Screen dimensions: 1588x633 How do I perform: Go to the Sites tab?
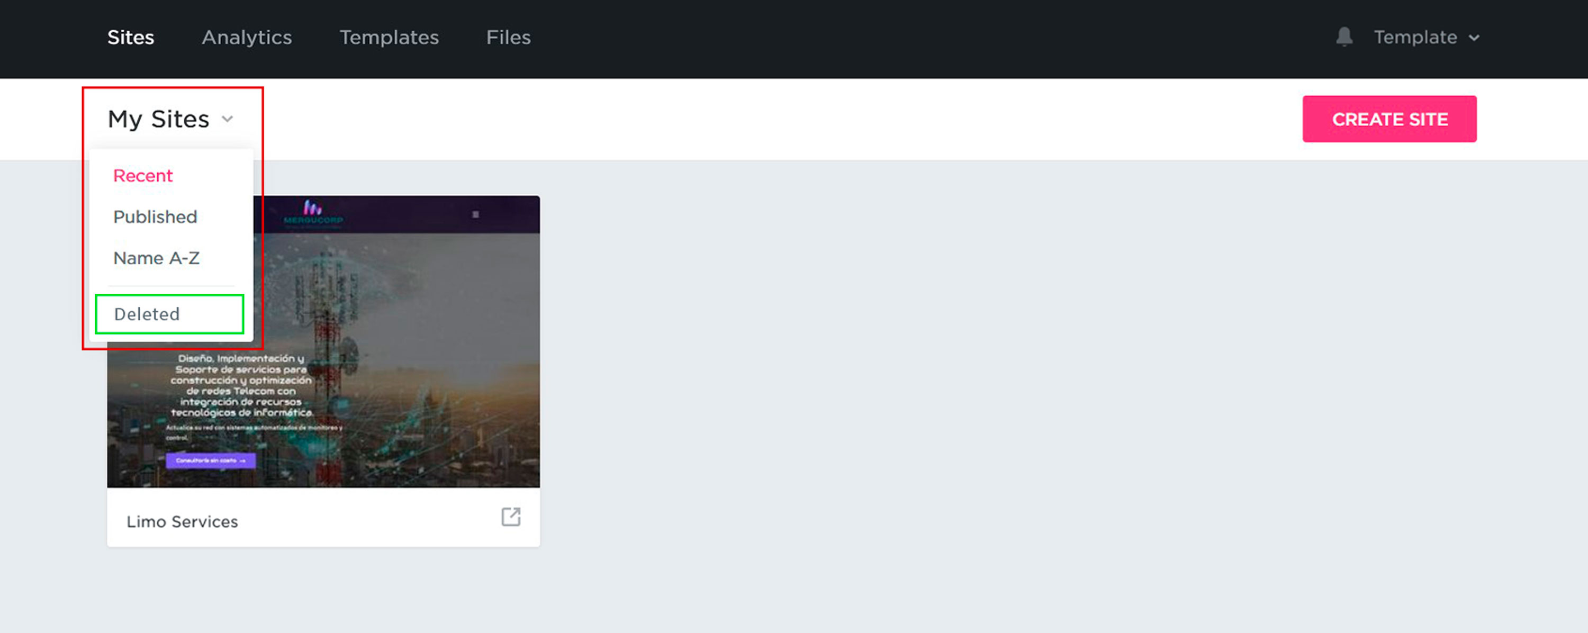(x=131, y=38)
